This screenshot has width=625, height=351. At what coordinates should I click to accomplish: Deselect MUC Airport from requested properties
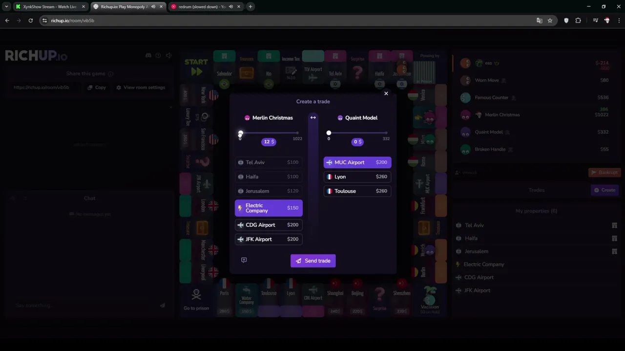[357, 162]
